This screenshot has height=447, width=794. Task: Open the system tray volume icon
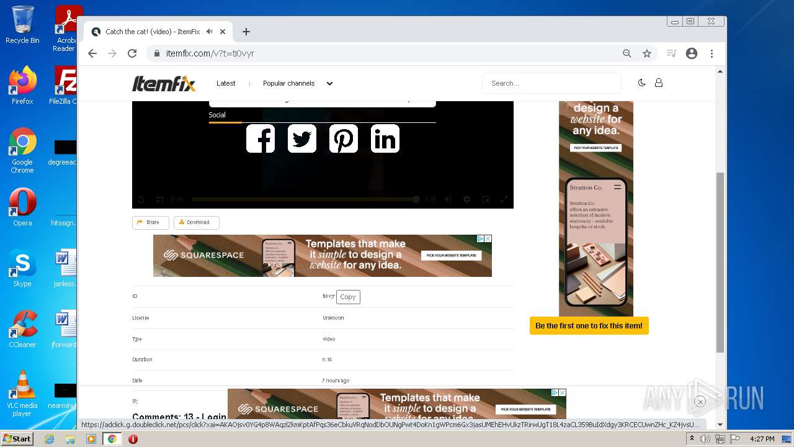coord(706,439)
